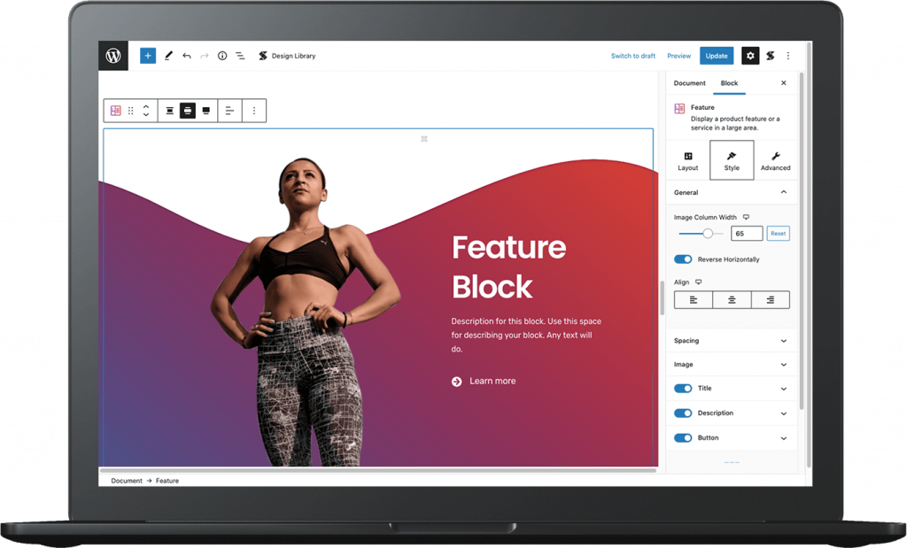Align content right in sidebar
907x548 pixels.
771,300
